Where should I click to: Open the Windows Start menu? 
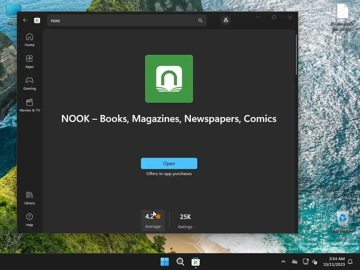tap(165, 262)
